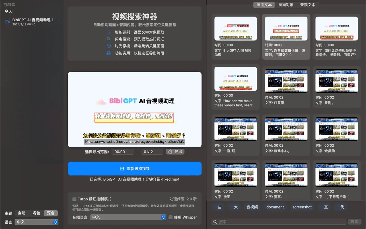Click the 搜索 button beside search field
Viewport: 366px width, 229px height.
pos(354,222)
